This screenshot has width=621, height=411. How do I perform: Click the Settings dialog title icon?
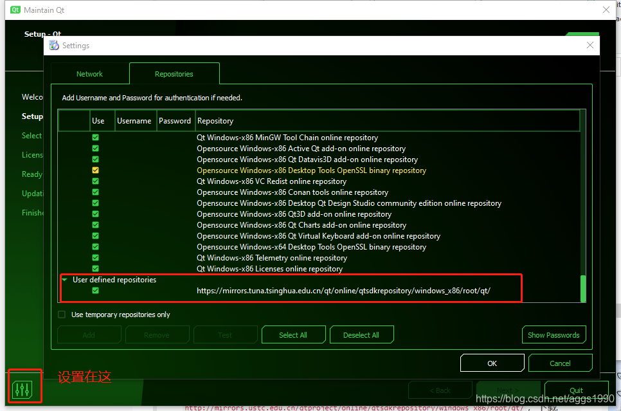[54, 46]
